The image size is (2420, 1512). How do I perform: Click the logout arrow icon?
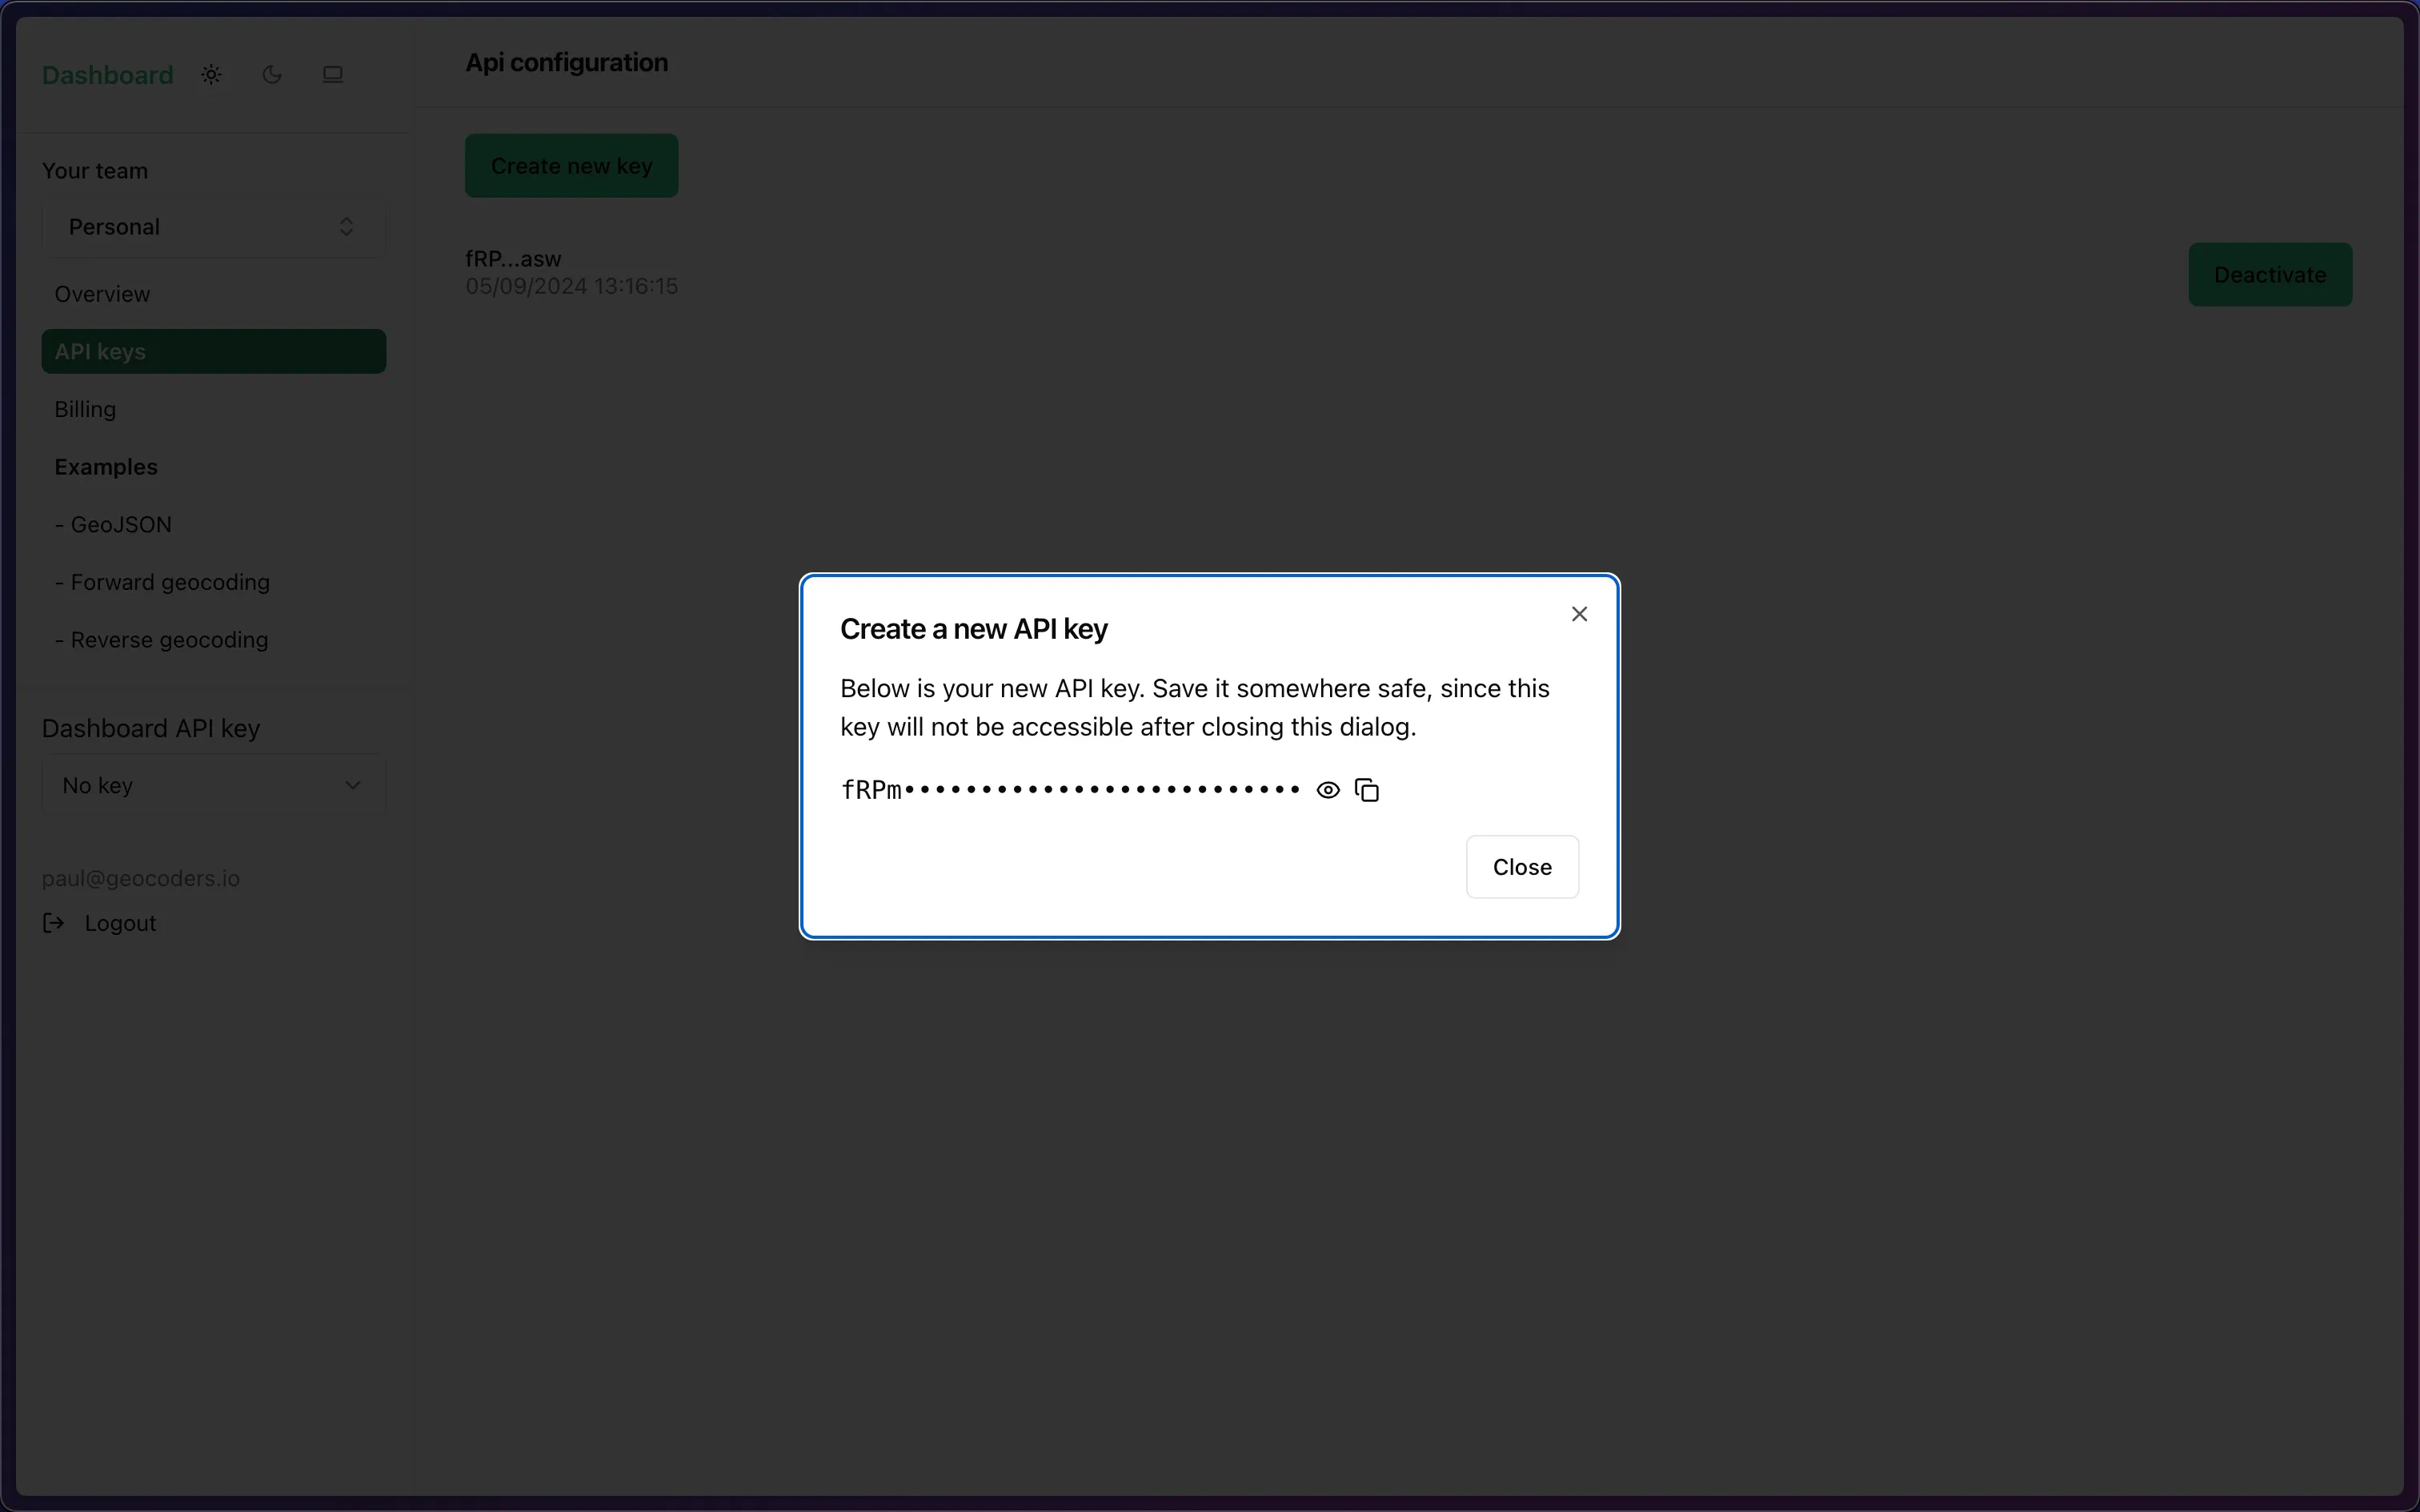(x=54, y=923)
